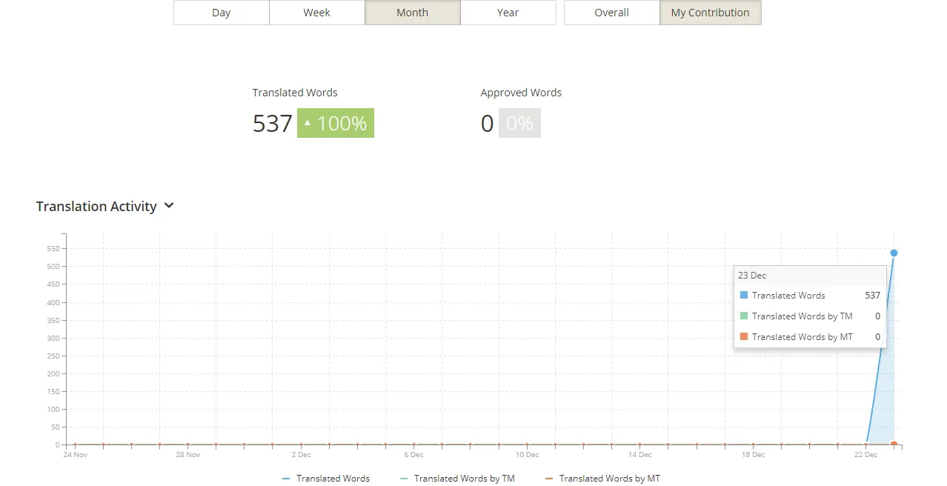Click the 550 y-axis label
Viewport: 947px width, 486px height.
point(54,249)
